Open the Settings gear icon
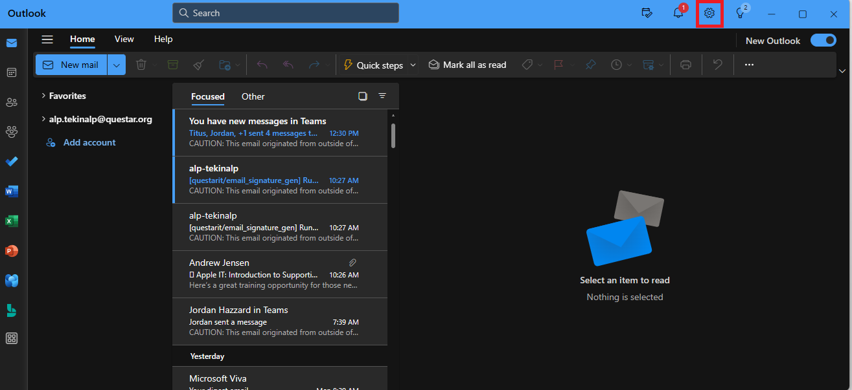 pos(709,13)
